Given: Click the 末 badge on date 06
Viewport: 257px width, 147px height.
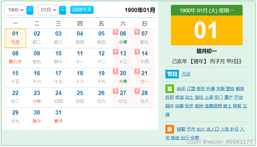Looking at the screenshot, I should pyautogui.click(x=115, y=32).
